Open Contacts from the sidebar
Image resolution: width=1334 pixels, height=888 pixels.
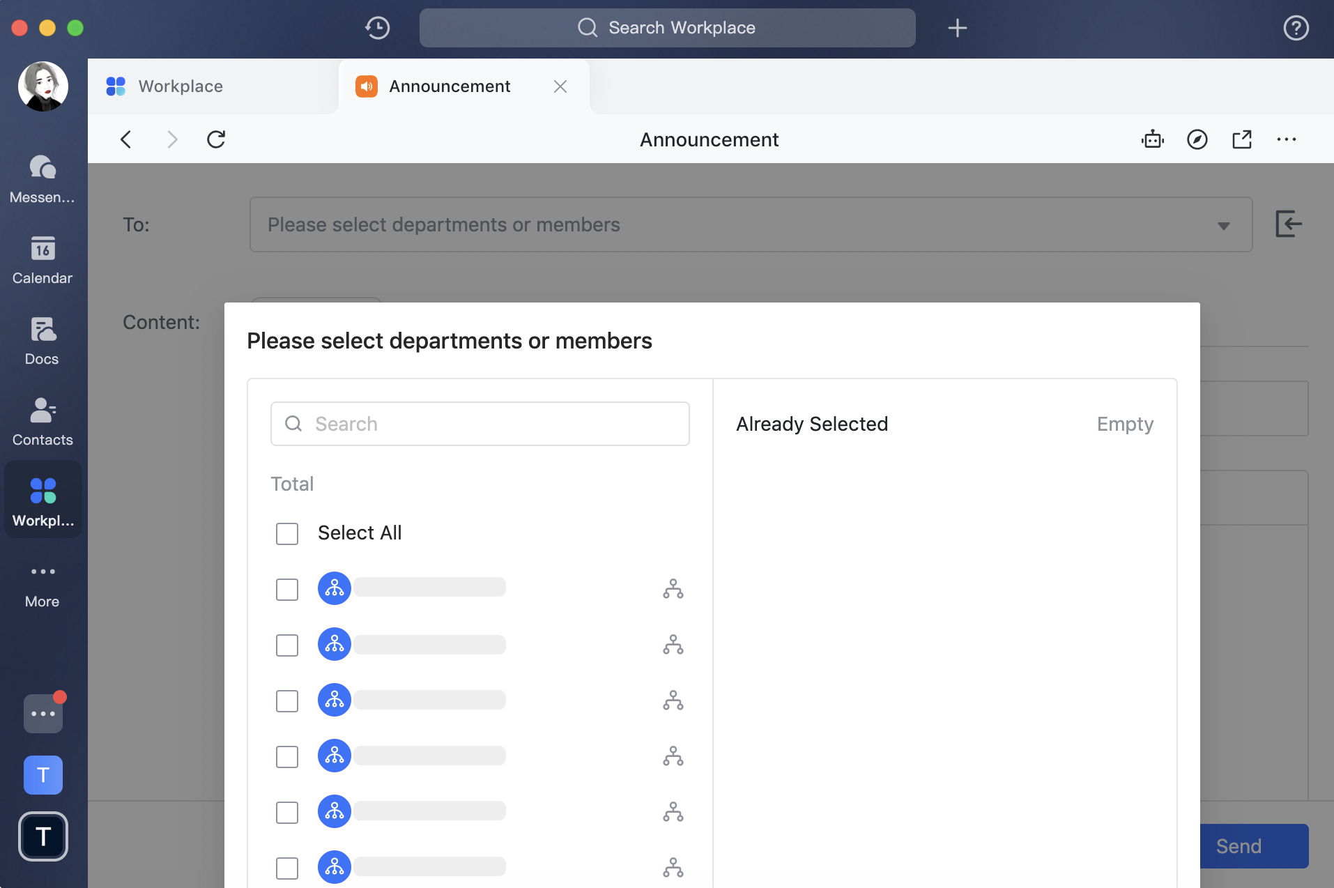click(x=43, y=419)
